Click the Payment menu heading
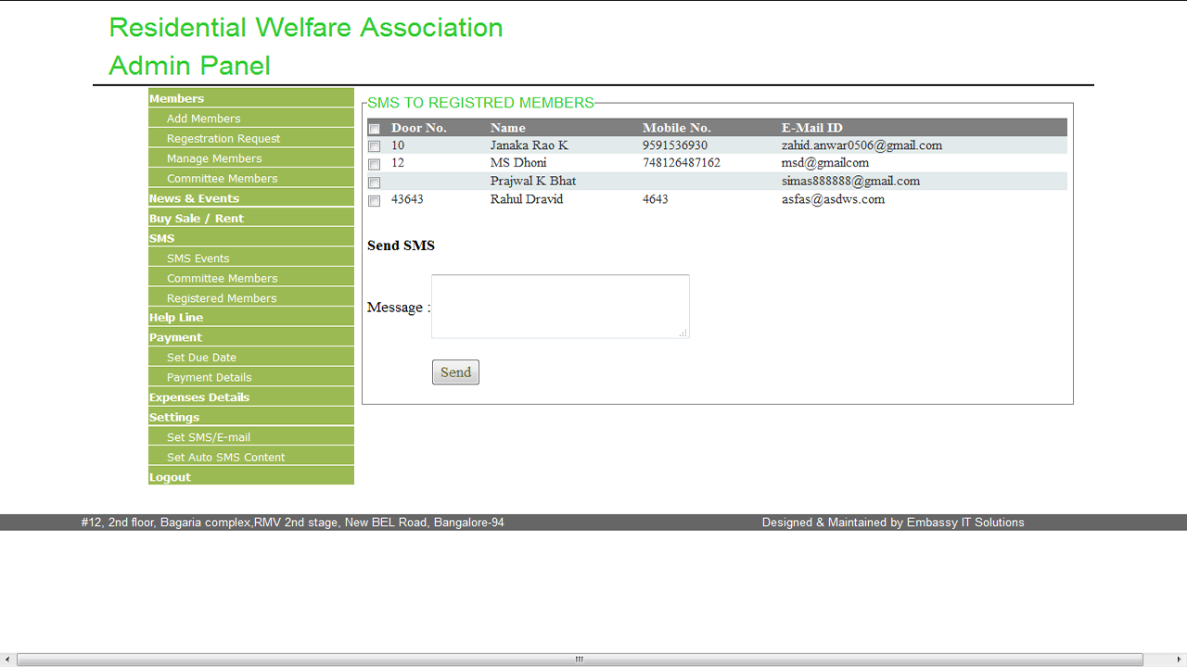Image resolution: width=1187 pixels, height=667 pixels. click(x=251, y=337)
